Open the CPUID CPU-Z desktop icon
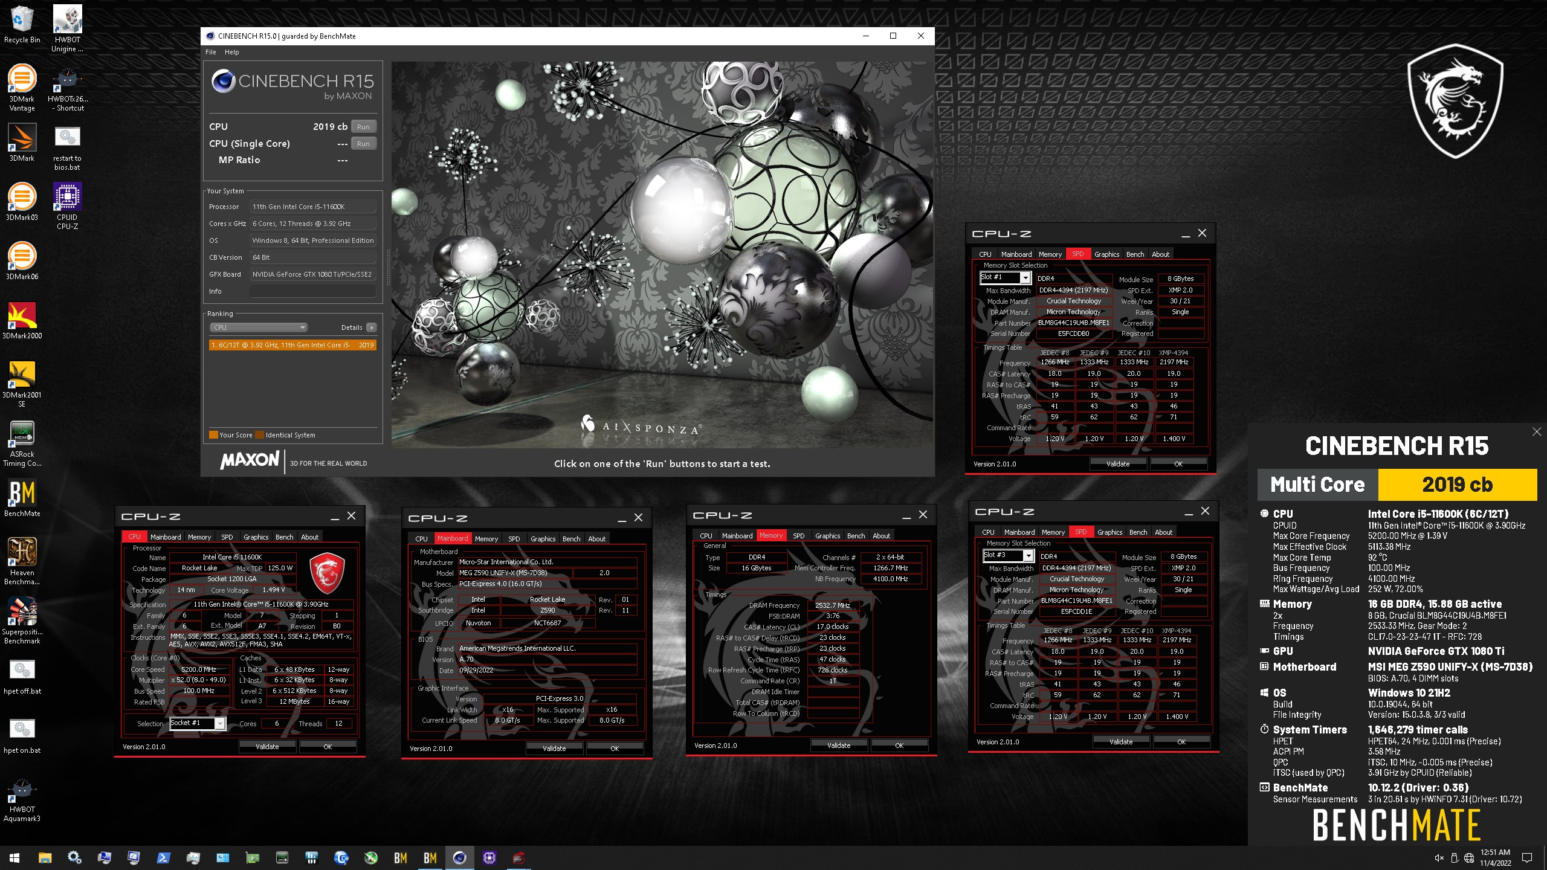 67,206
